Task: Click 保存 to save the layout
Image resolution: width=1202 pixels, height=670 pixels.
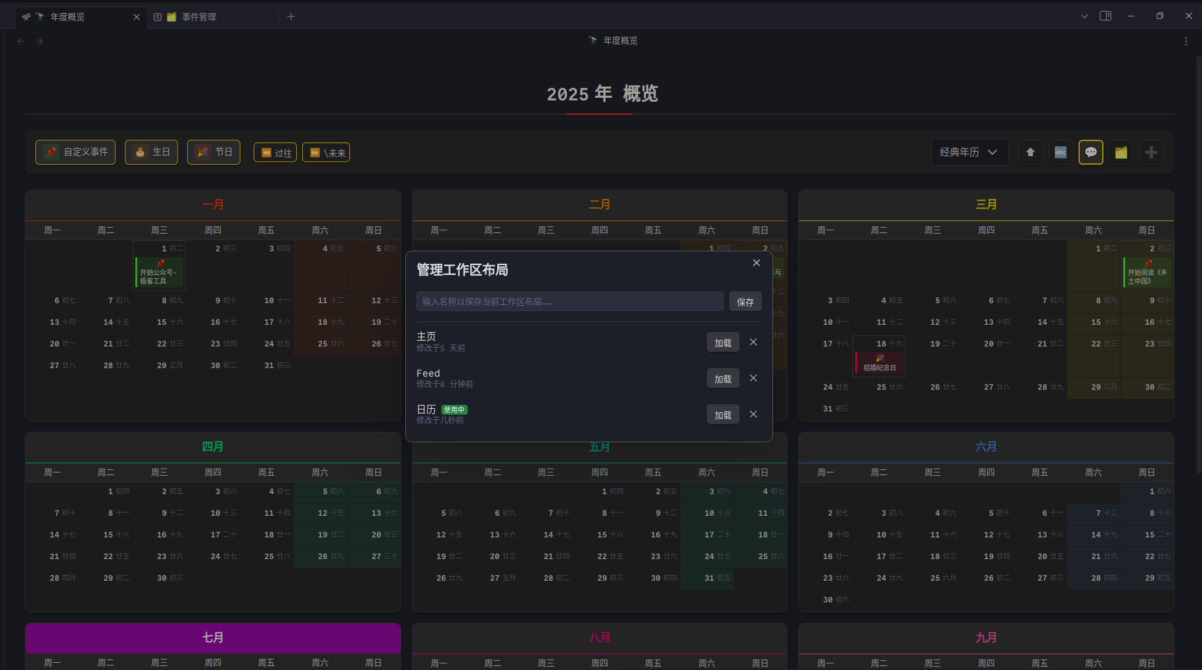Action: click(x=745, y=302)
